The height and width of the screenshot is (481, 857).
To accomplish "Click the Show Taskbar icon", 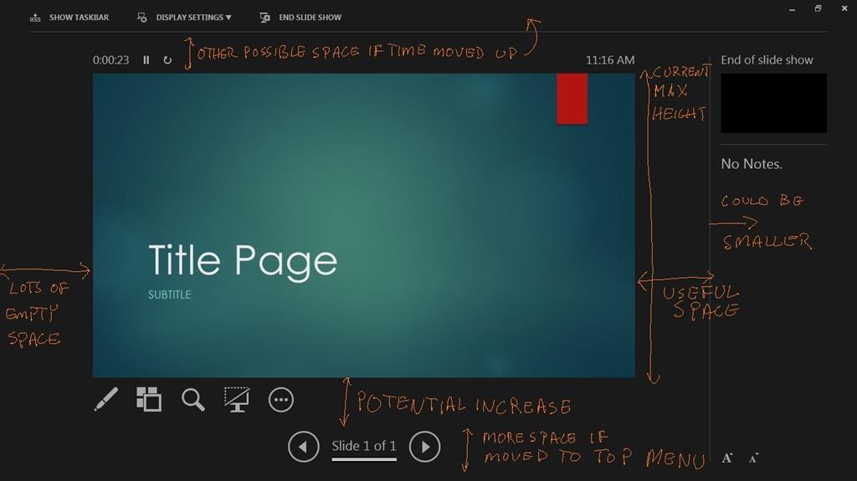I will pyautogui.click(x=35, y=18).
